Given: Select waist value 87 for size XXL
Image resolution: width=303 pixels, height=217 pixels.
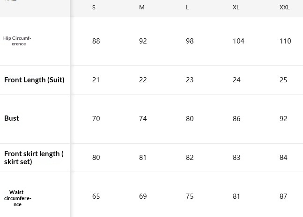Looking at the screenshot, I should [x=283, y=196].
